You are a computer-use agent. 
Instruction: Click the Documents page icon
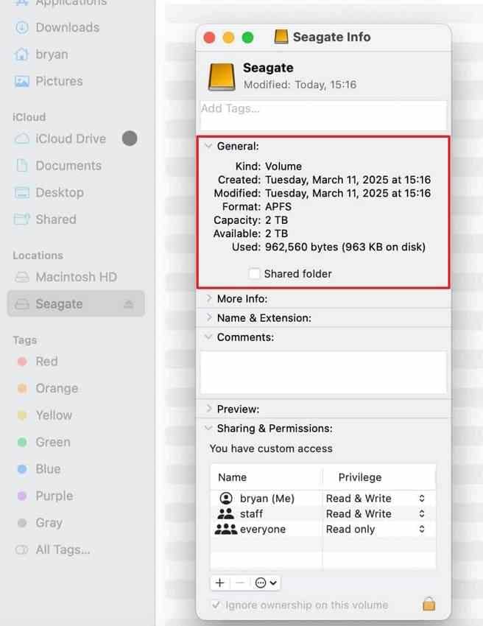point(22,165)
